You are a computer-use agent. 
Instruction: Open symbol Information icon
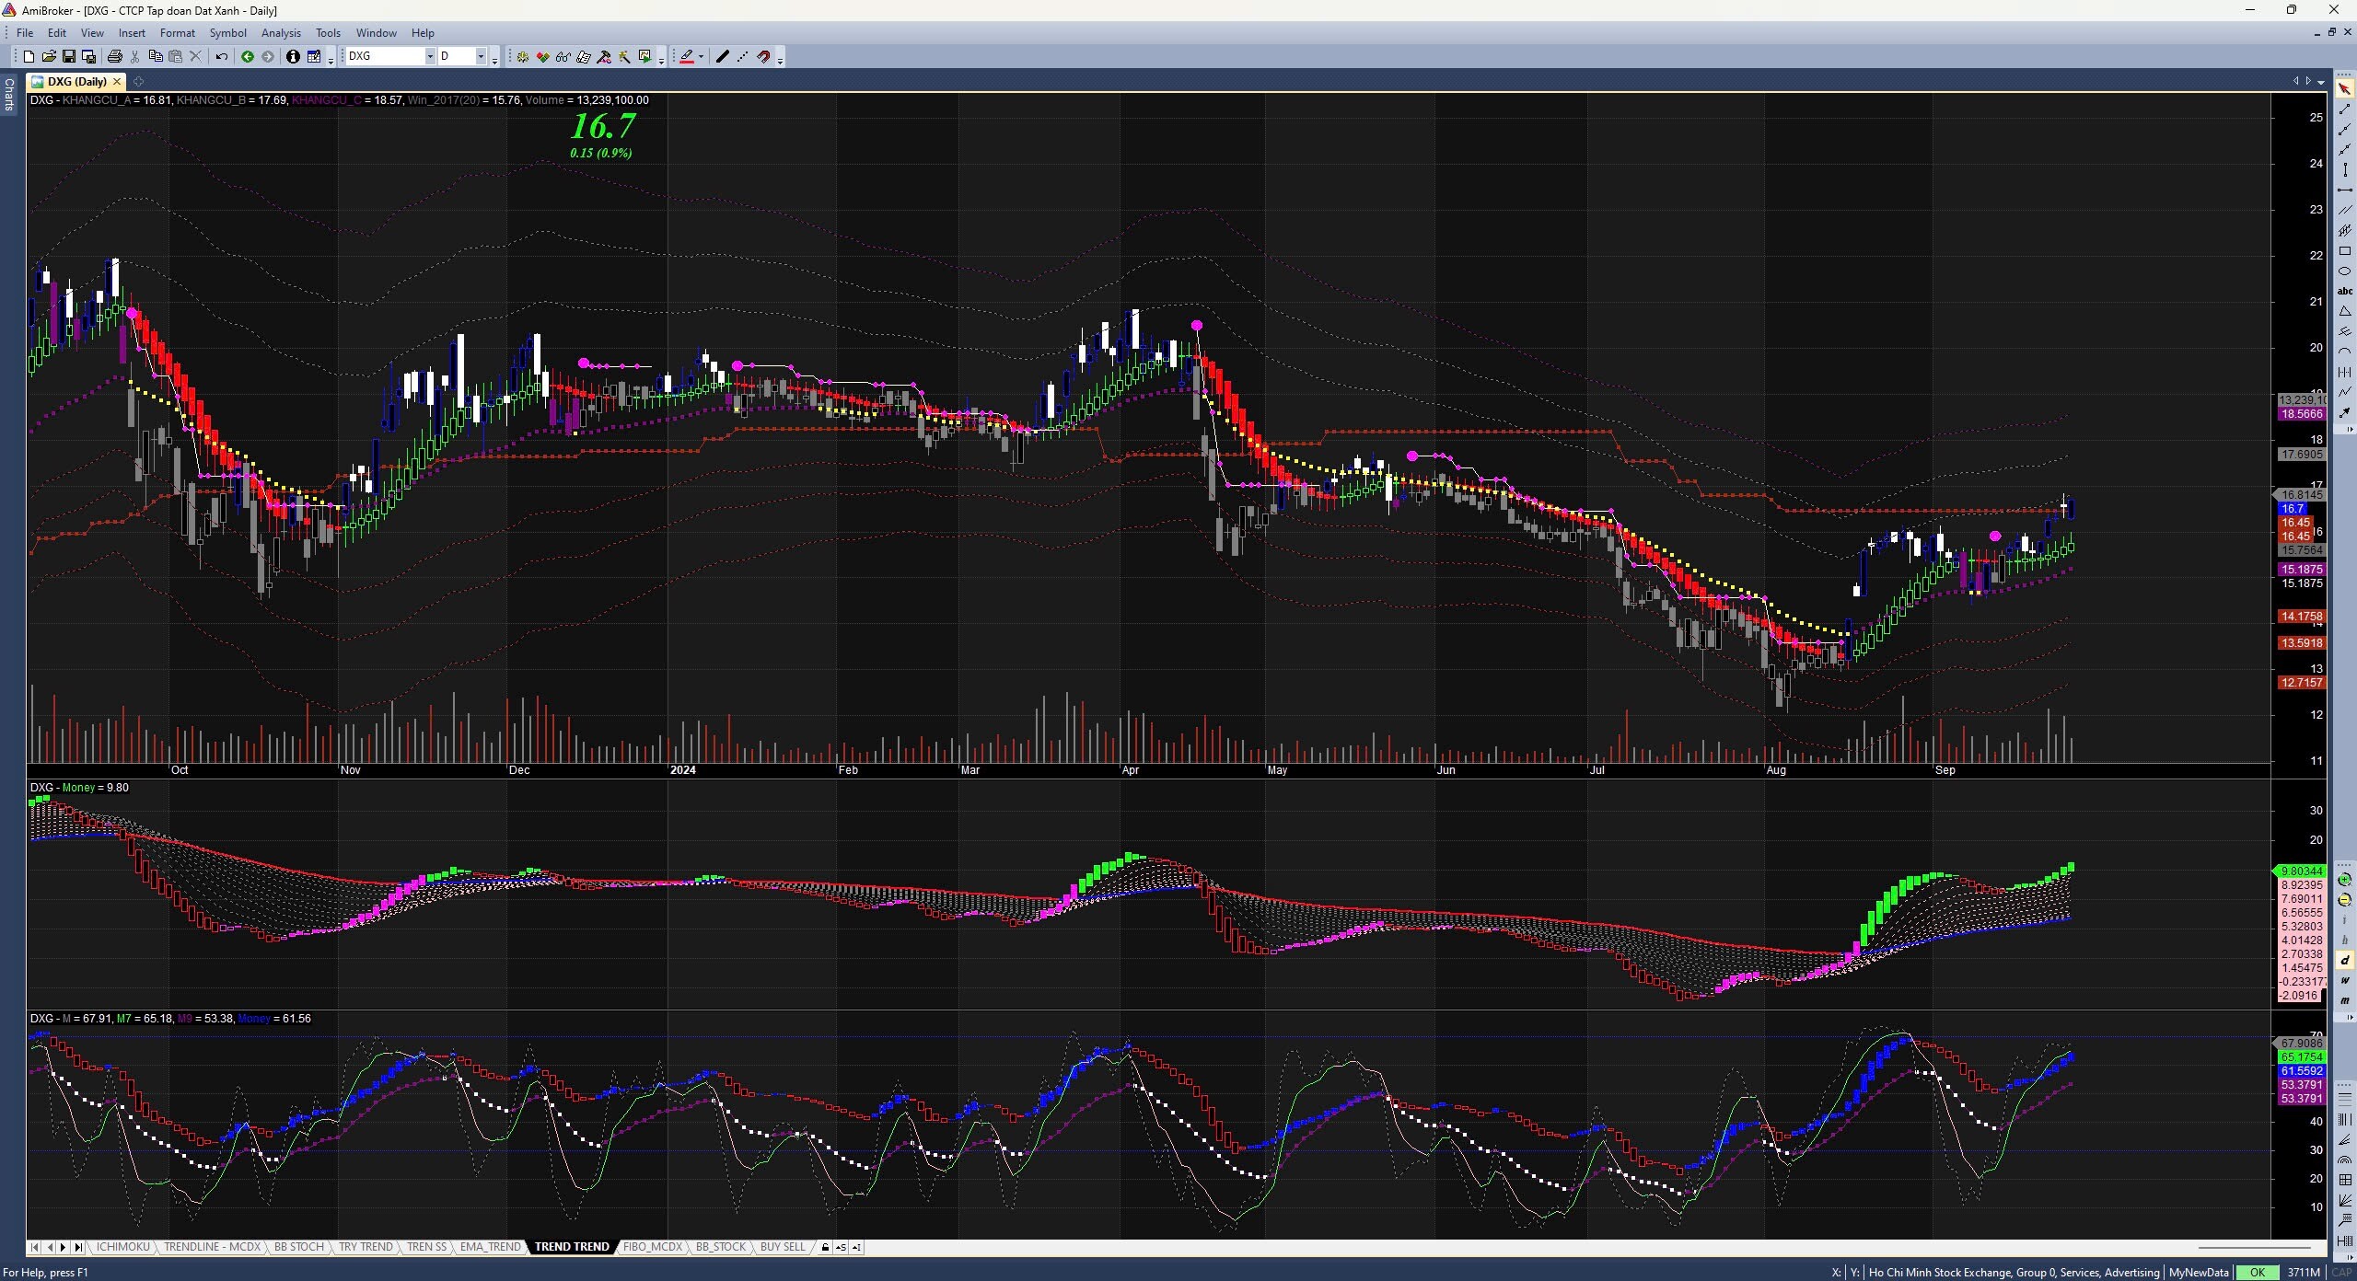tap(293, 56)
